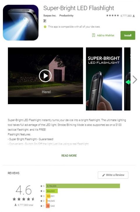Select the 5-star rating bar

pos(83,186)
